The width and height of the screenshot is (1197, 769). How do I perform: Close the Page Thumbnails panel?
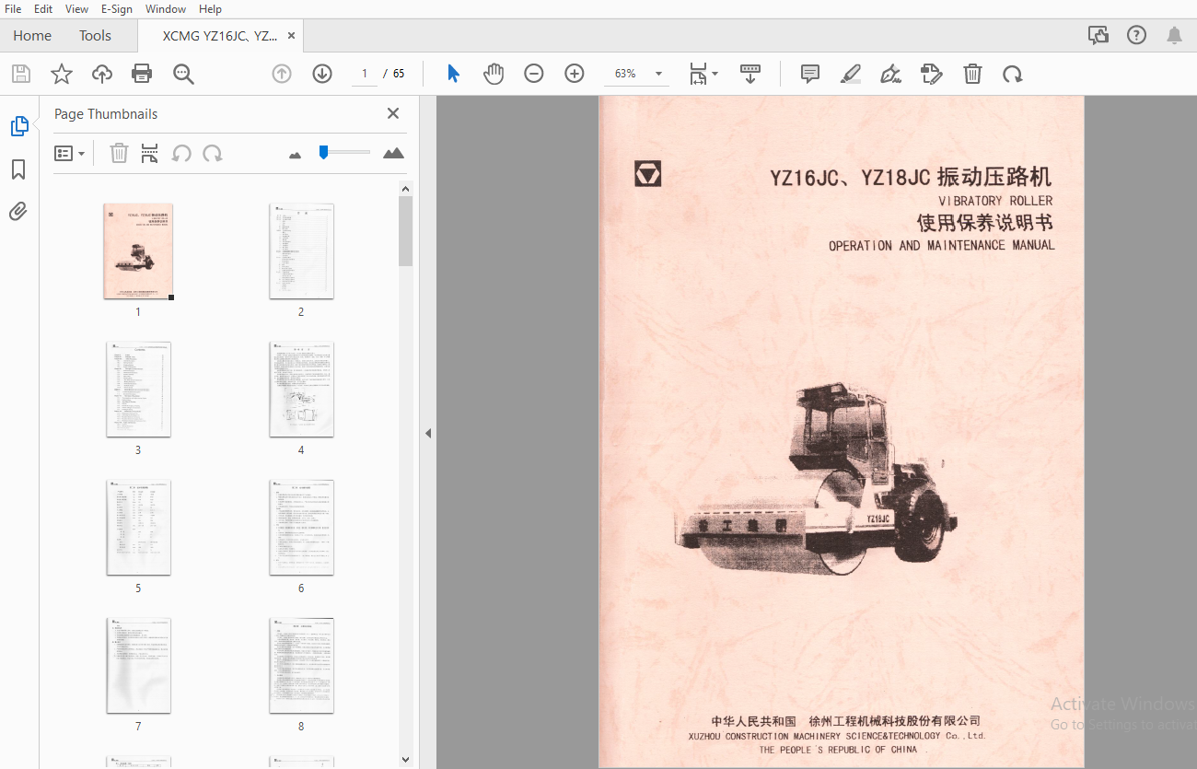tap(393, 113)
